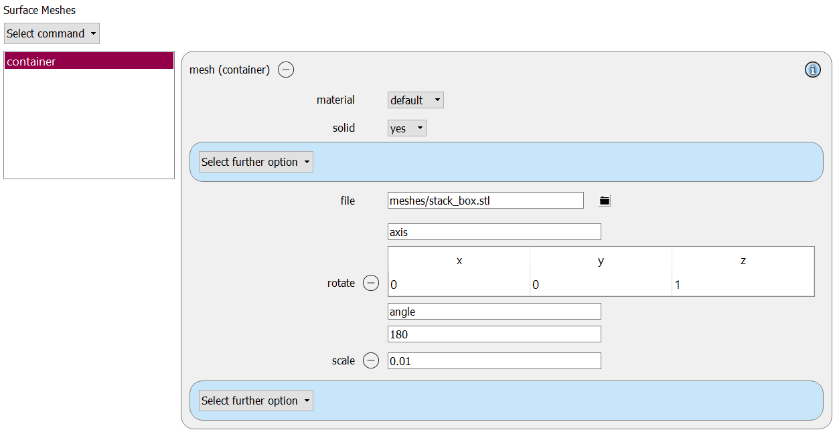Screen dimensions: 837x436
Task: Click the axis text field
Action: 494,232
